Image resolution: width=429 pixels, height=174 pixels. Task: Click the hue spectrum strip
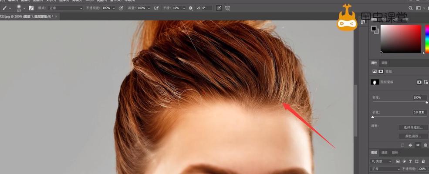click(427, 39)
